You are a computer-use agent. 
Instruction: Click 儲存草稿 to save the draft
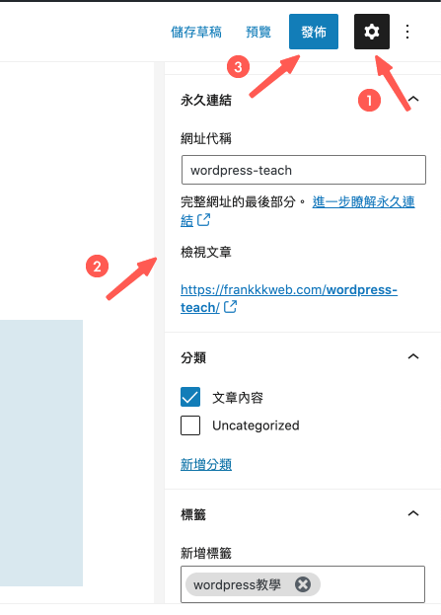[196, 32]
